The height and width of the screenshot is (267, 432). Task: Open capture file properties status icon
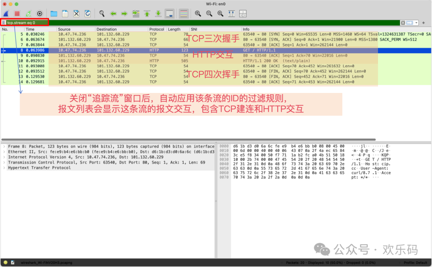tap(13, 263)
